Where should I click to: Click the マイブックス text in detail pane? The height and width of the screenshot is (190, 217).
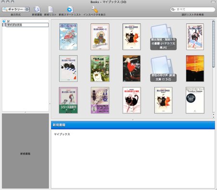pos(62,134)
